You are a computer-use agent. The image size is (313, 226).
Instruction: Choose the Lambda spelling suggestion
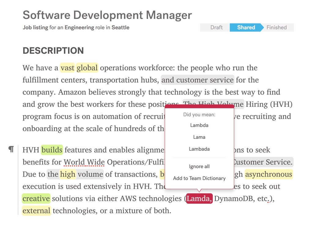coord(199,125)
